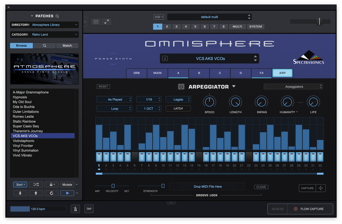Viewport: 342px width, 224px height.
Task: Click the Match button
Action: tap(67, 46)
